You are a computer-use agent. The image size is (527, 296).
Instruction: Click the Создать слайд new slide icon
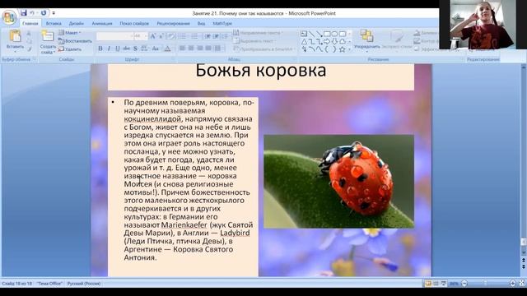[x=48, y=36]
